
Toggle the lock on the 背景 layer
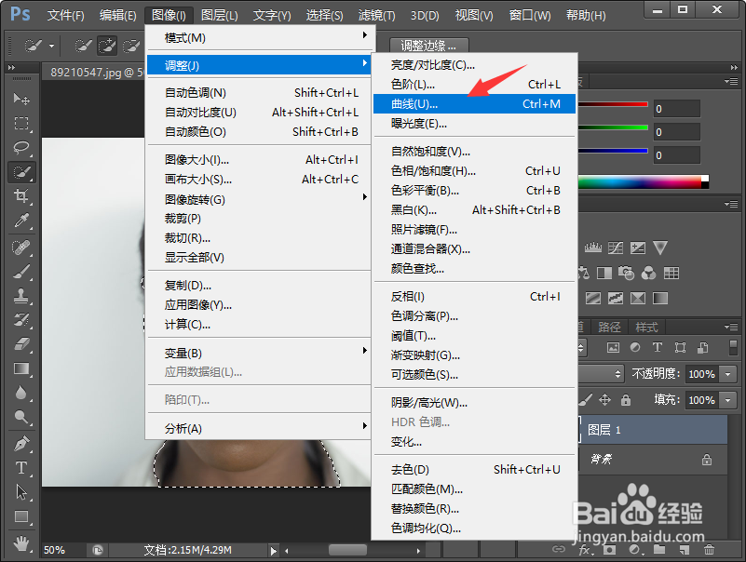click(x=707, y=459)
